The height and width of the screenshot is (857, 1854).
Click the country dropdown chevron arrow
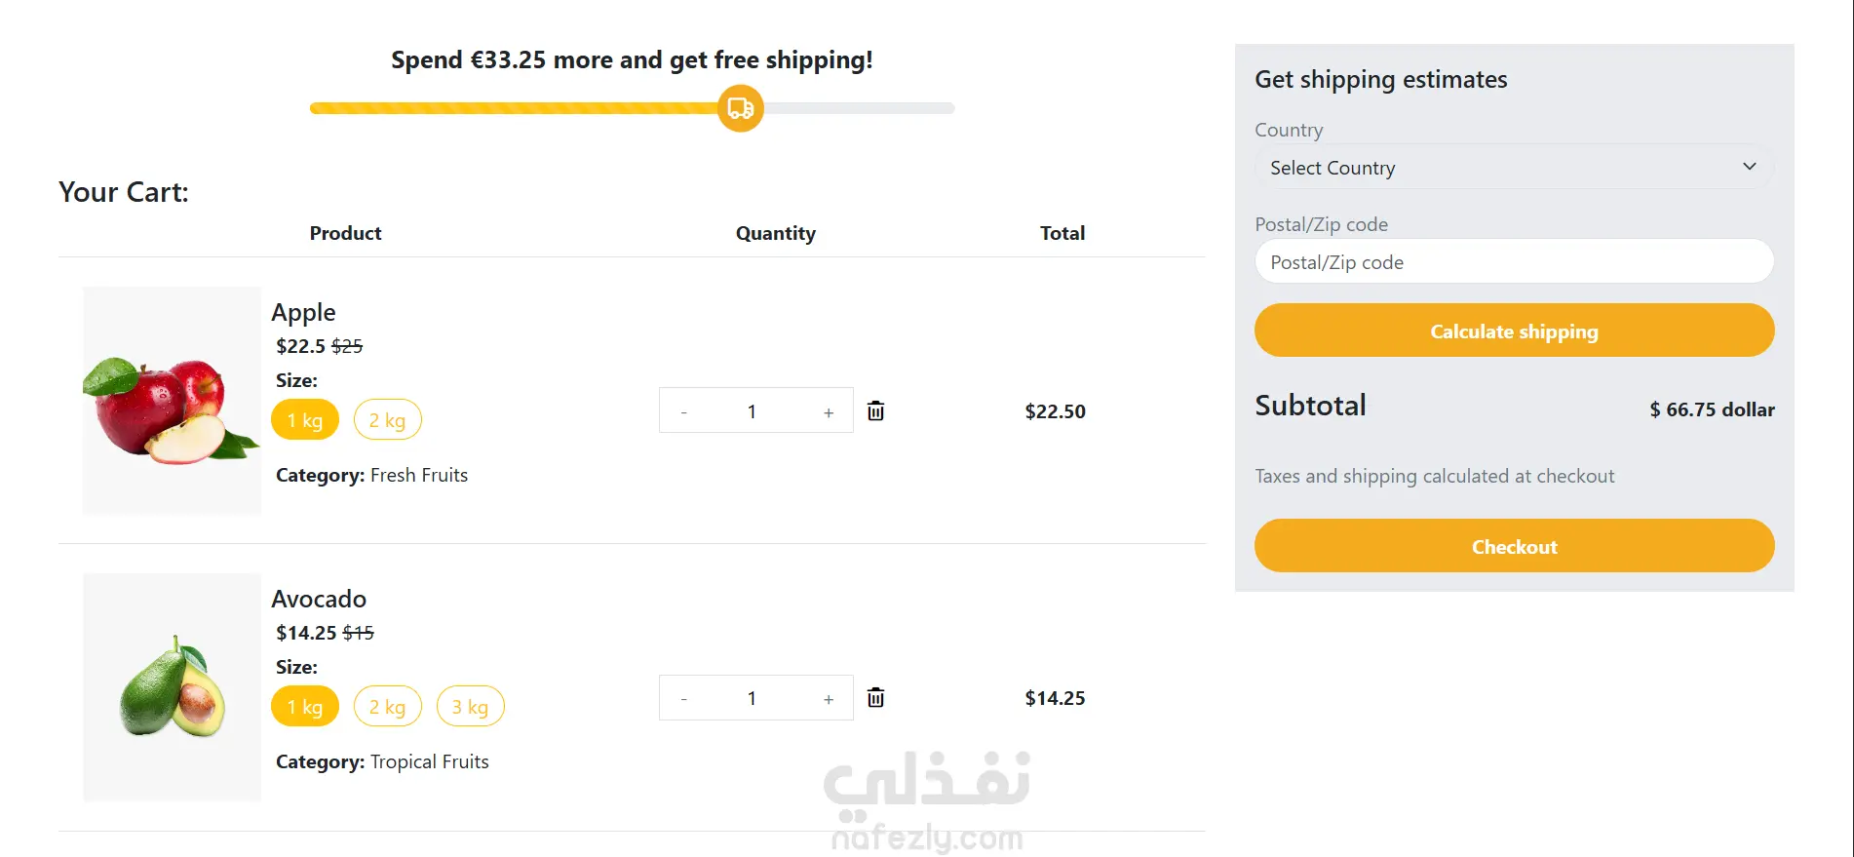[1749, 167]
